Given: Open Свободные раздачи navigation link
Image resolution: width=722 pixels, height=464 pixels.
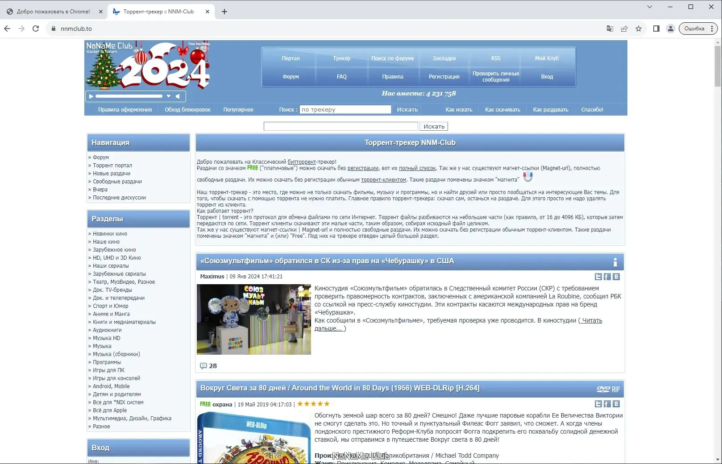Looking at the screenshot, I should [x=117, y=182].
